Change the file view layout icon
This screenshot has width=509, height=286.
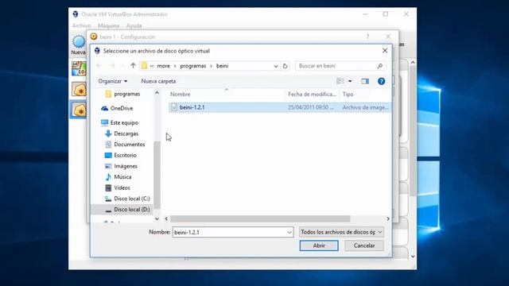[340, 81]
